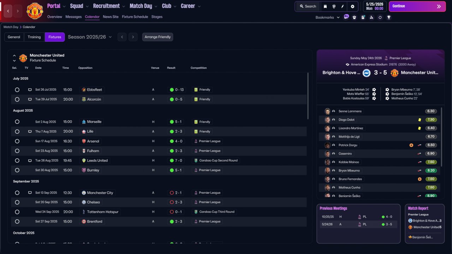Image resolution: width=452 pixels, height=254 pixels.
Task: Select the Ebbsfleet fixture radio button
Action: [x=17, y=90]
